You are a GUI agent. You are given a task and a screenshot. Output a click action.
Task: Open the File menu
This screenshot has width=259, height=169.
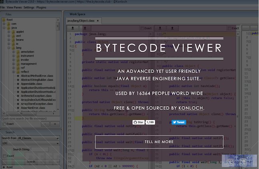point(2,8)
